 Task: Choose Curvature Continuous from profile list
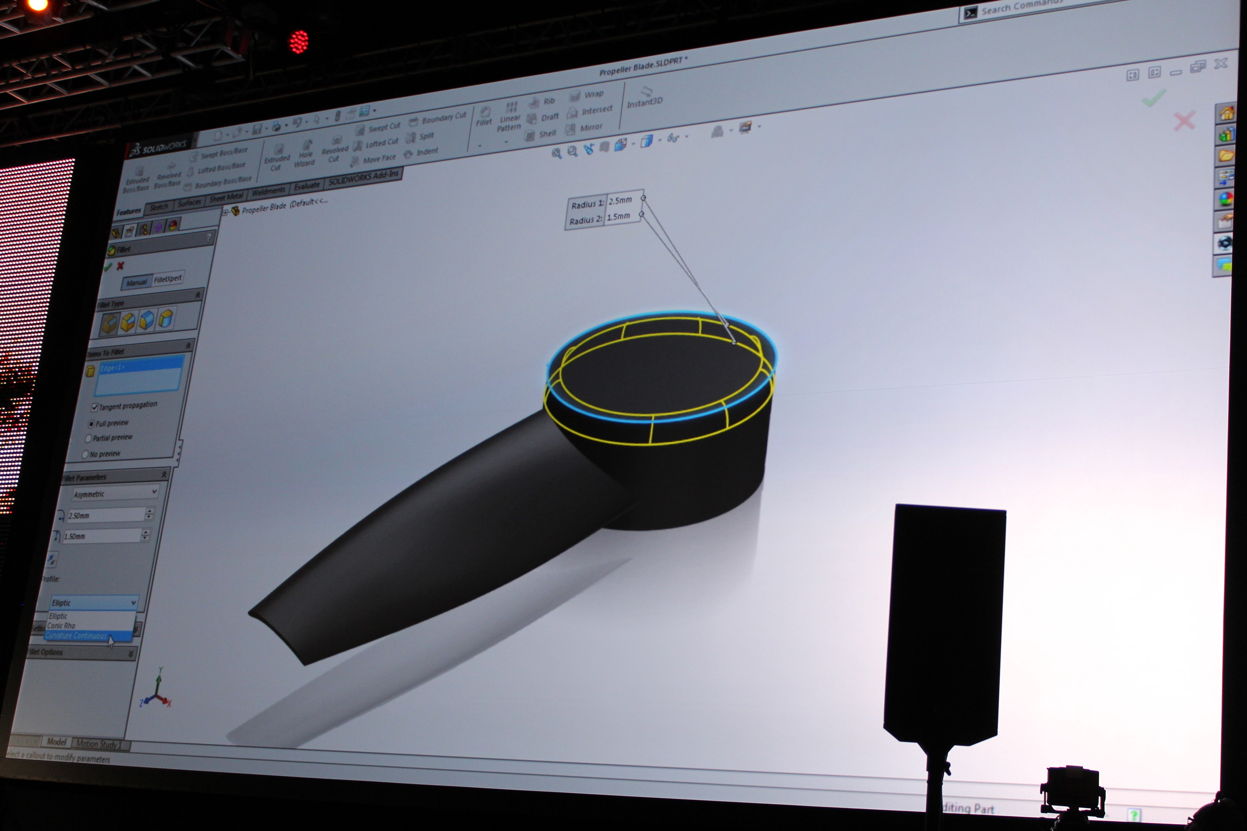(76, 636)
